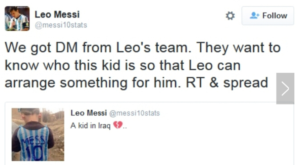This screenshot has width=298, height=165.
Task: Click "arrange something for him" tweet line
Action: (x=93, y=82)
